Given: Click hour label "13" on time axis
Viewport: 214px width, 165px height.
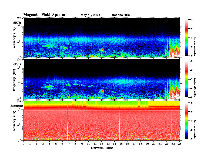Looking at the screenshot, I should click(x=108, y=144).
